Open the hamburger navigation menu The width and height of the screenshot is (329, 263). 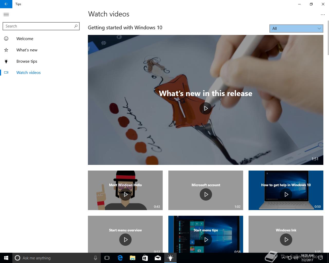[x=6, y=15]
